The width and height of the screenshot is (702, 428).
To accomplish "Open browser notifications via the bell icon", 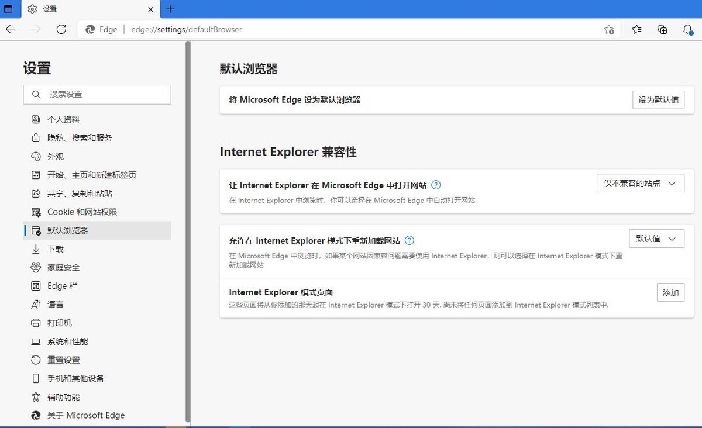I will pos(688,29).
